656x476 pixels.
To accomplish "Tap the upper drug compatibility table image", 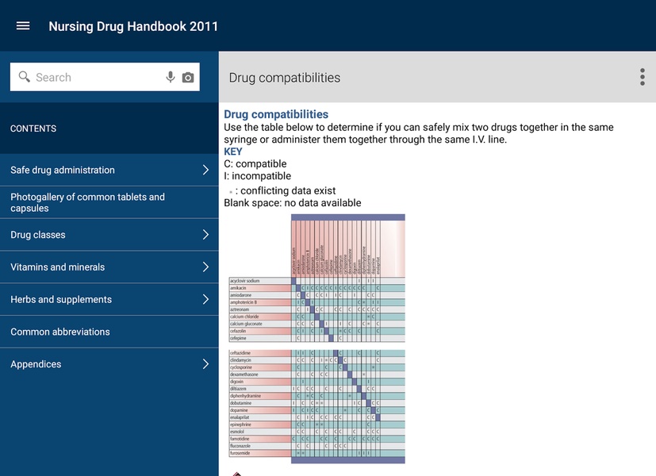I will click(316, 278).
